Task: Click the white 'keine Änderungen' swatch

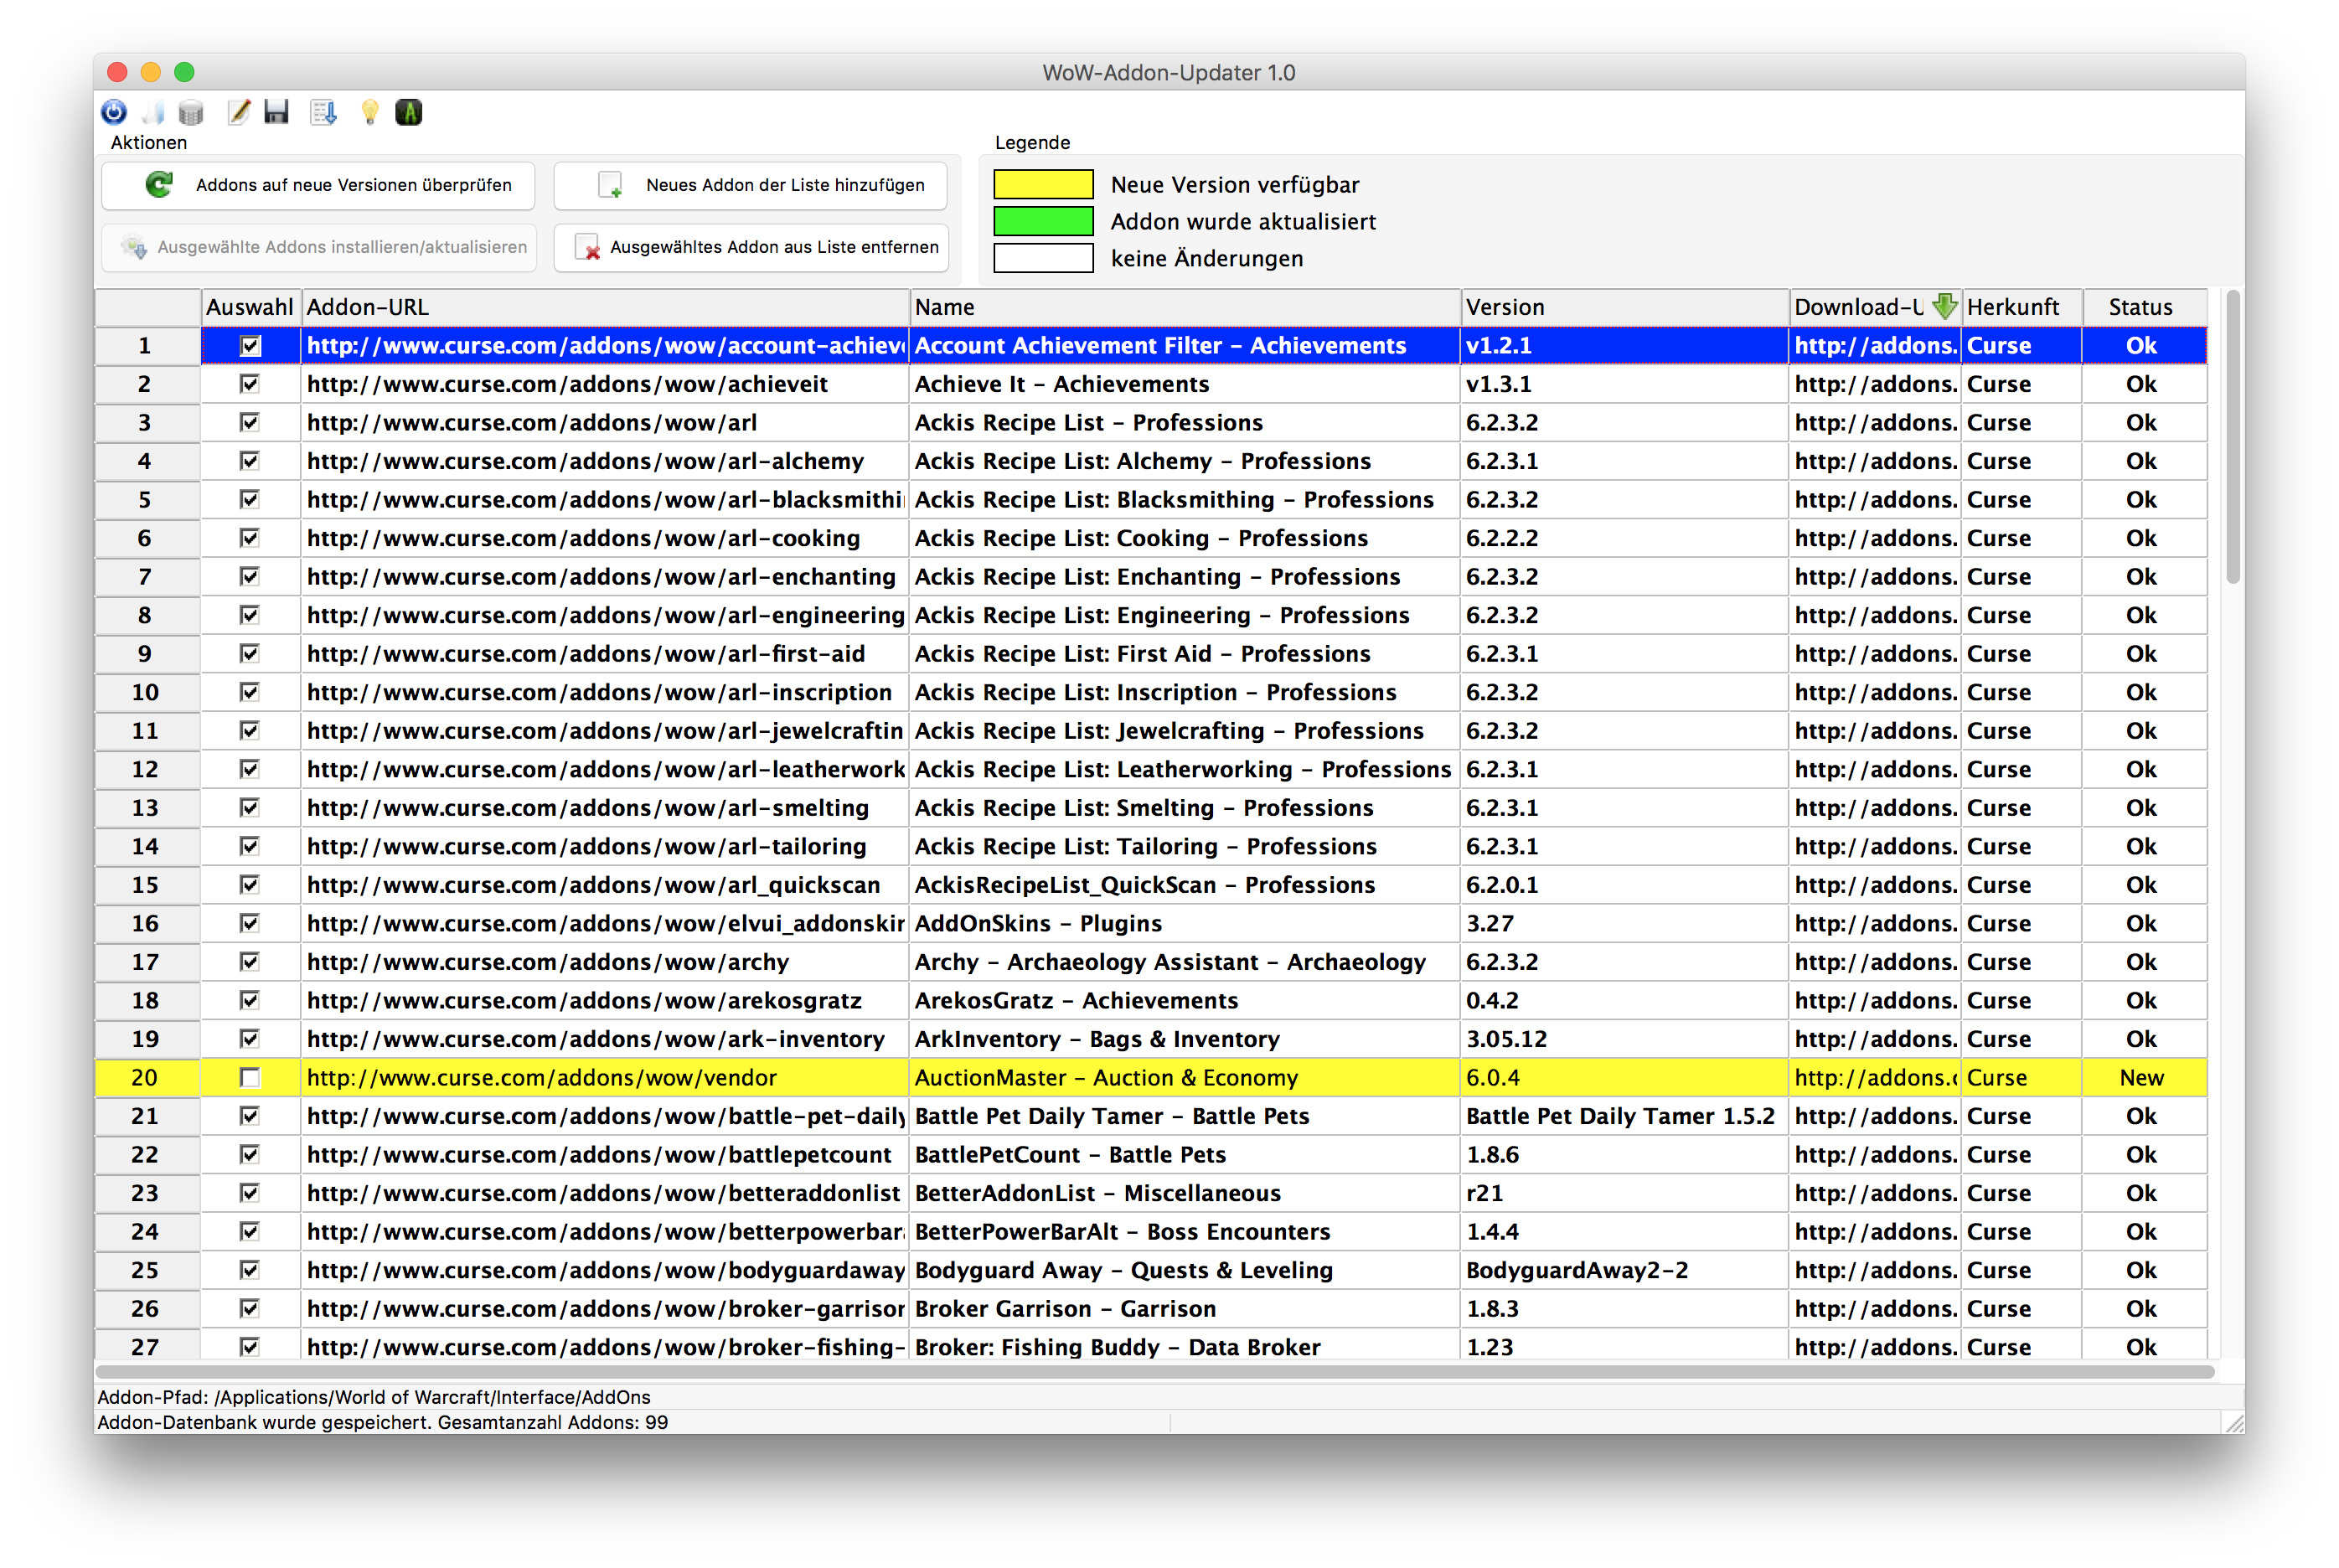Action: pos(1043,258)
